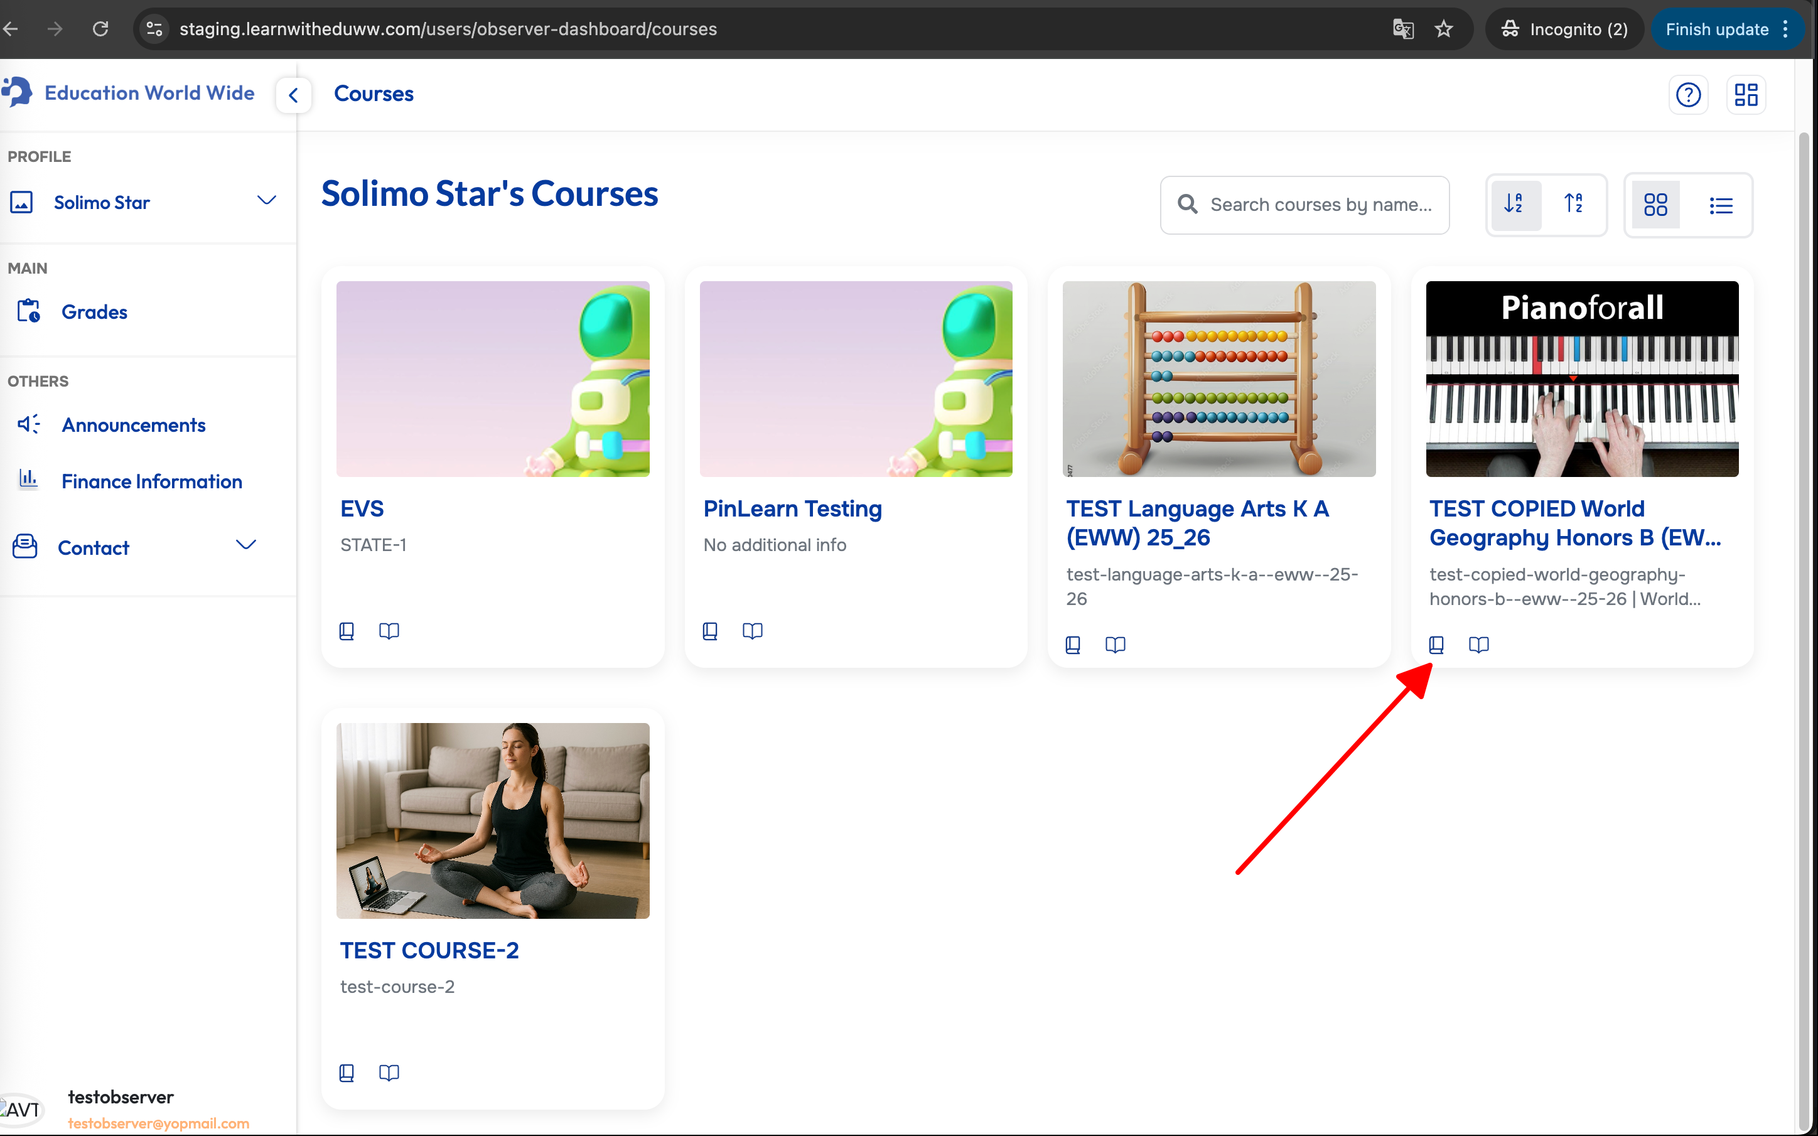Viewport: 1818px width, 1136px height.
Task: Click closed-book icon on TEST COPIED World Geography card
Action: click(1436, 645)
